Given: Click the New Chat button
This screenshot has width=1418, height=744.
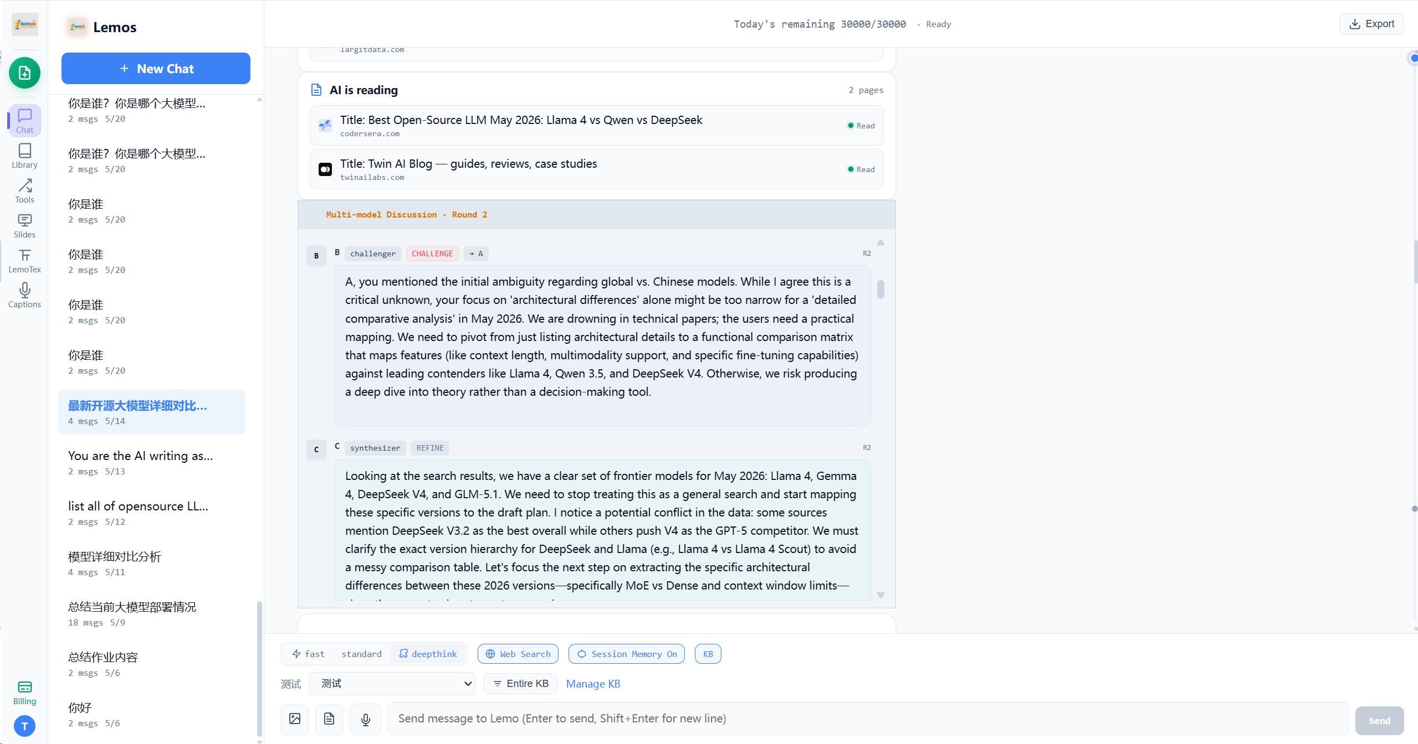Looking at the screenshot, I should tap(156, 69).
